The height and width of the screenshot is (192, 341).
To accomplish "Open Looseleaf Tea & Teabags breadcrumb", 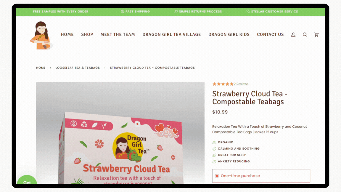I will [x=78, y=68].
